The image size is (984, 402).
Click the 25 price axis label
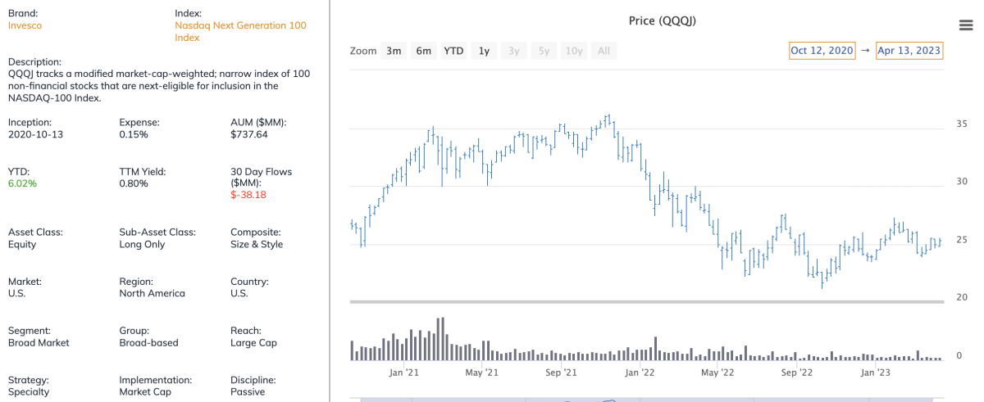(963, 239)
